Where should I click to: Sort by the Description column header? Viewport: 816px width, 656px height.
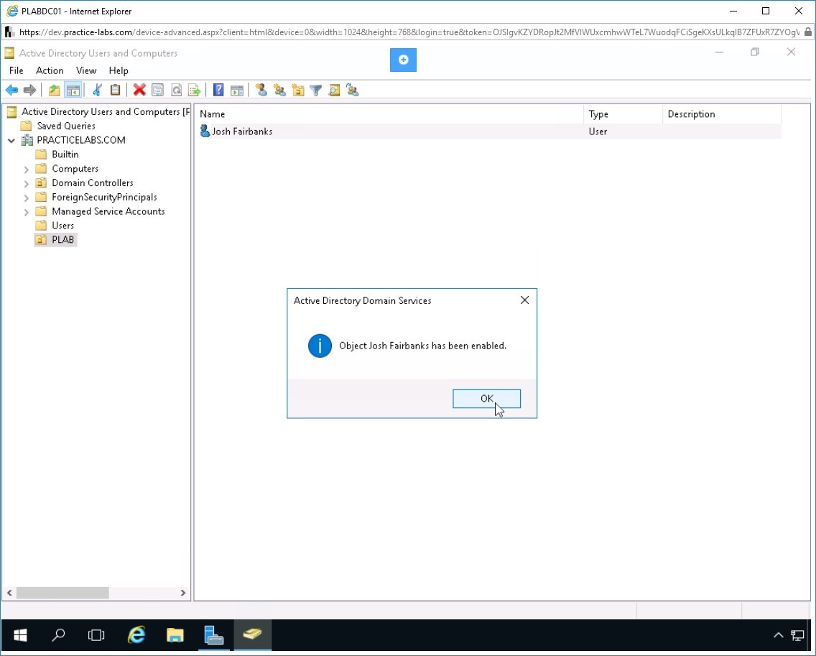[x=722, y=114]
